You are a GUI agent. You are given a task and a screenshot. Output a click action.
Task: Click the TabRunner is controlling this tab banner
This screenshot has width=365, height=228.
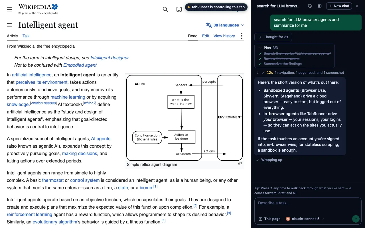click(216, 7)
